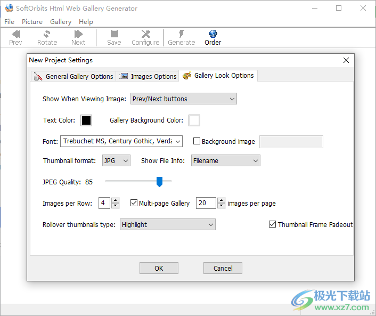Click the Order globe icon
This screenshot has height=316, width=376.
click(x=213, y=34)
